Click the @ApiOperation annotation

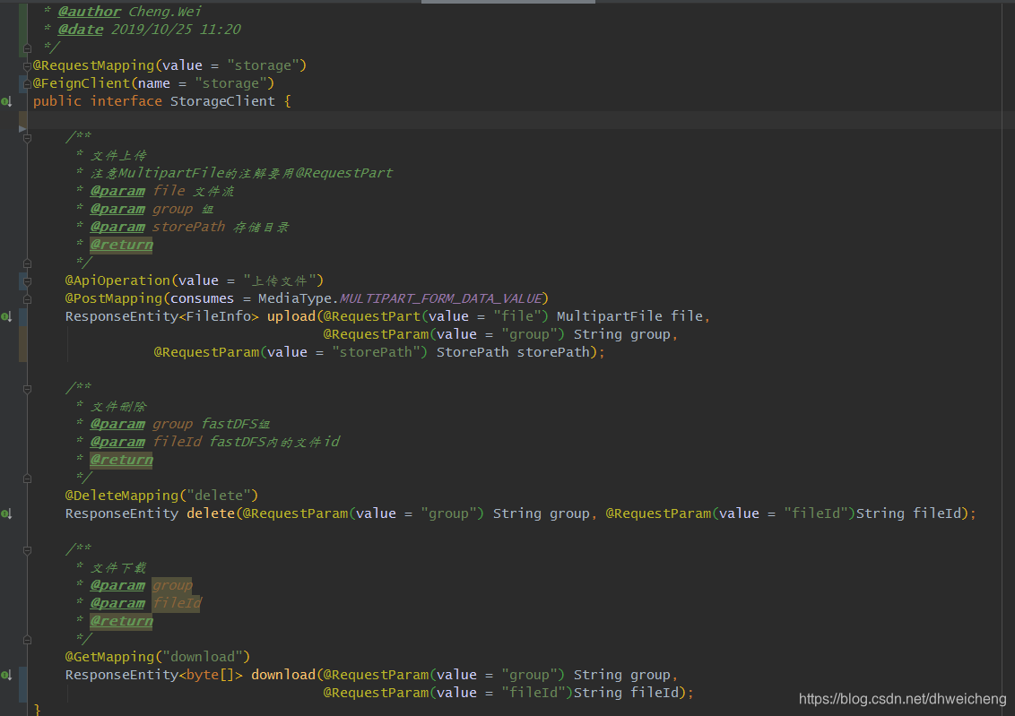pyautogui.click(x=117, y=280)
